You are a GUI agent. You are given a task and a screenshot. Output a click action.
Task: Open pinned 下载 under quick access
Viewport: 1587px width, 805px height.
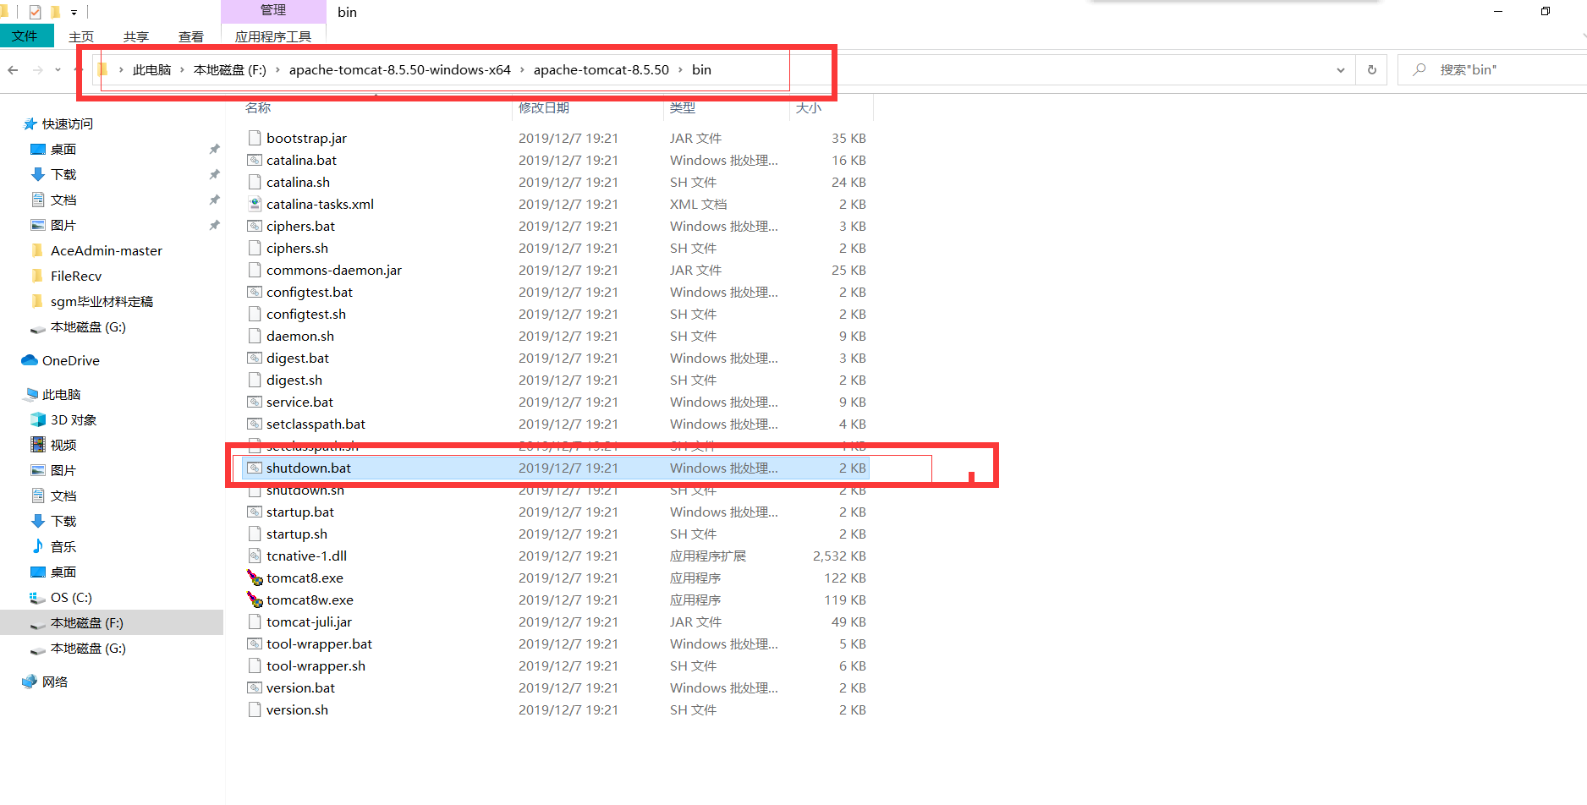coord(63,174)
